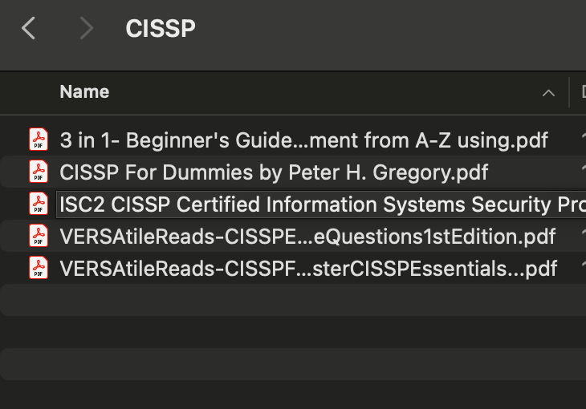Select CISSP For Dummies by Peter H. Gregory.pdf
Viewport: 586px width, 409px height.
274,172
